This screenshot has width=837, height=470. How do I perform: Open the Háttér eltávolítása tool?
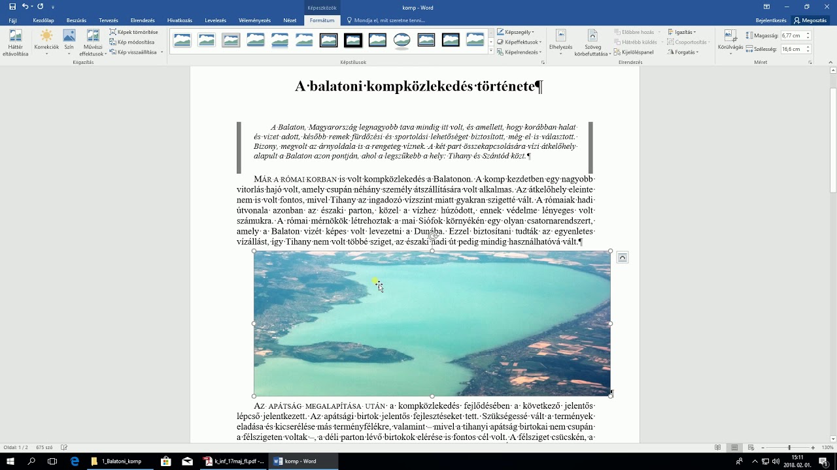coord(16,42)
